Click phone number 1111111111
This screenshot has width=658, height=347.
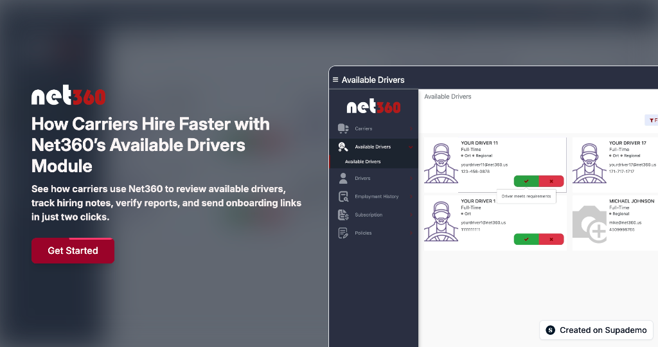(x=470, y=229)
